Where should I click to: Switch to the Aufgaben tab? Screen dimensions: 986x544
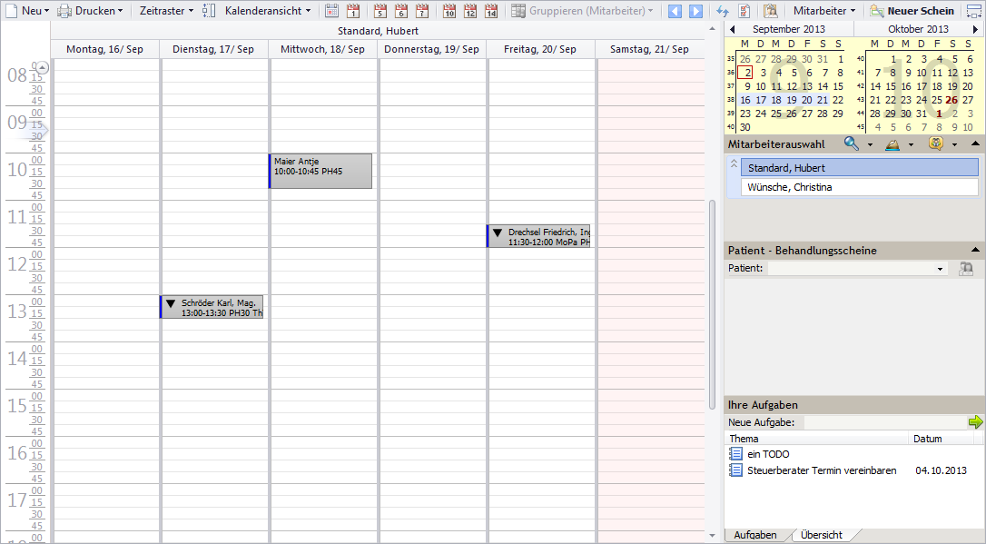[755, 535]
